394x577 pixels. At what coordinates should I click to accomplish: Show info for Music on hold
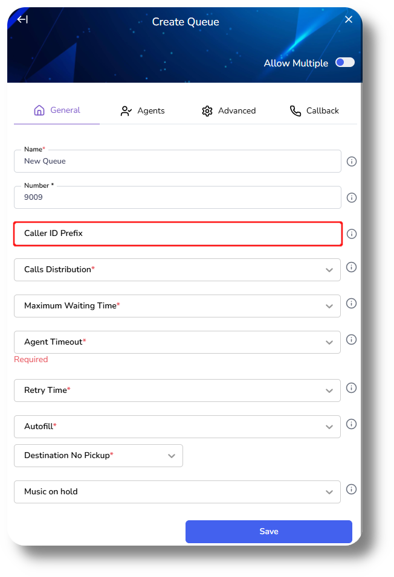(x=352, y=489)
